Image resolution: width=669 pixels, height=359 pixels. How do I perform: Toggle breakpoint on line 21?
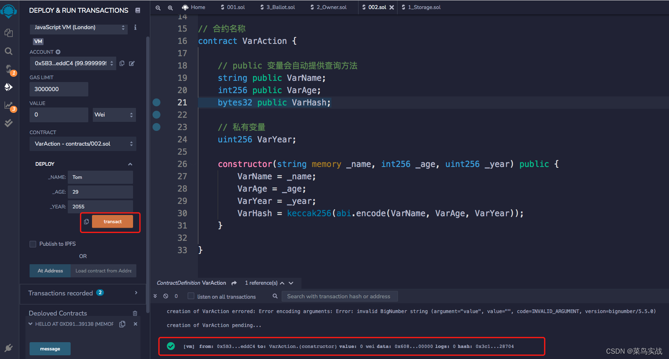point(156,103)
